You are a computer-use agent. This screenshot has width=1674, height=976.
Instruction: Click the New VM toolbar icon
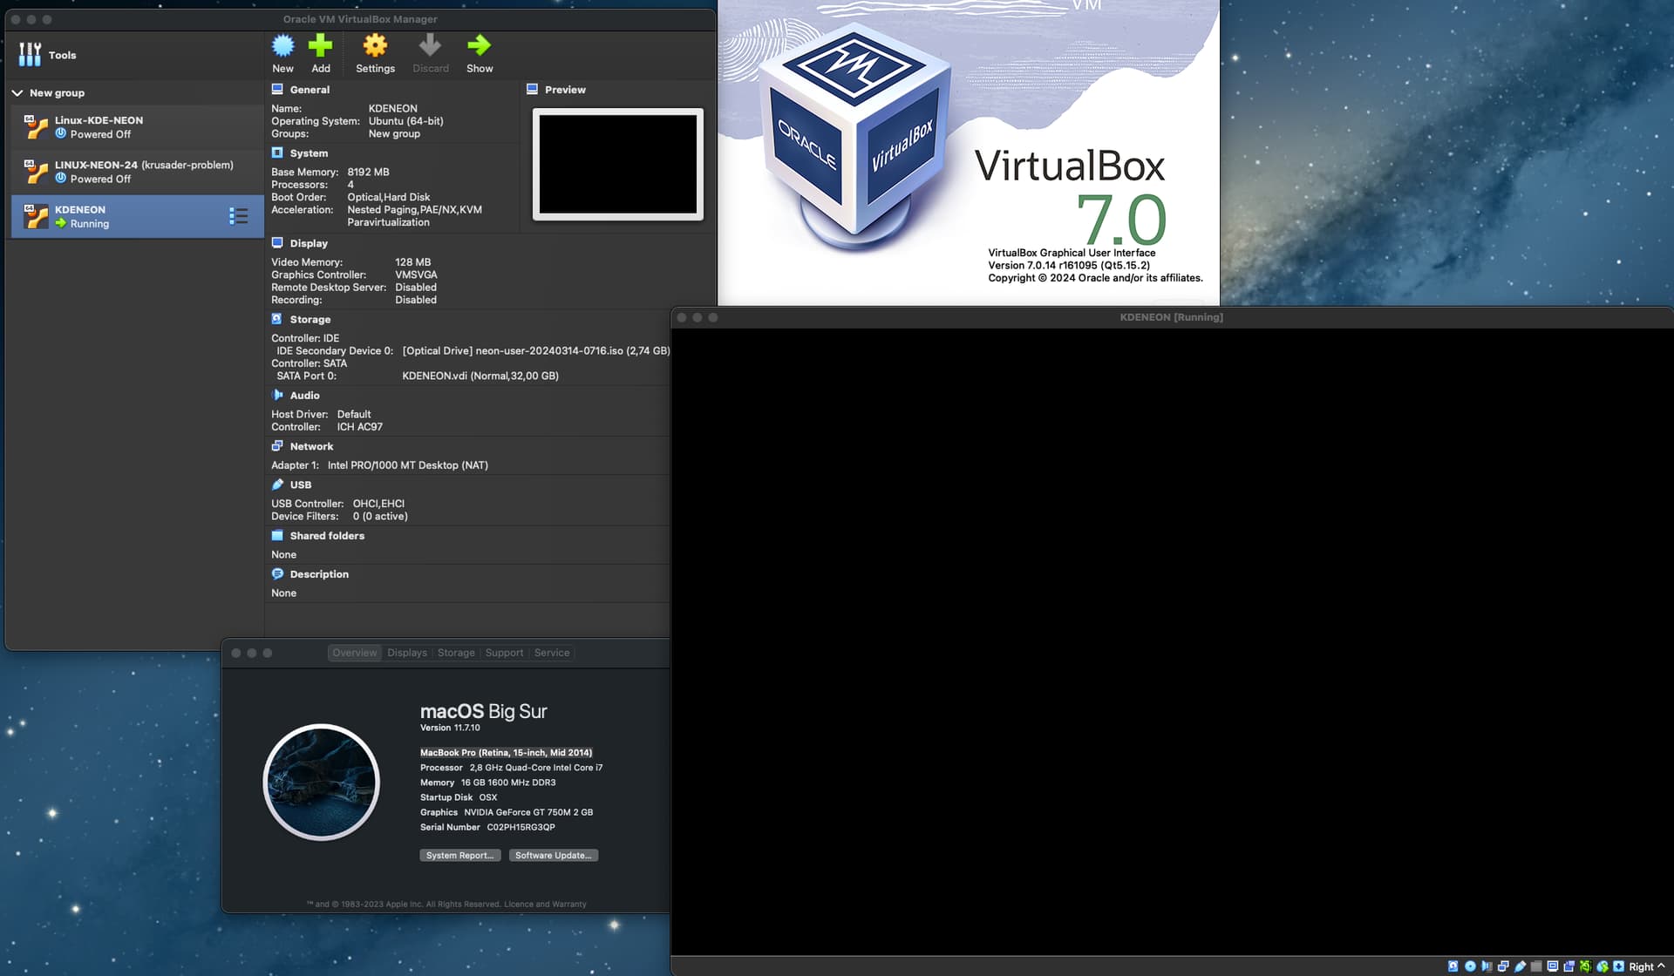282,46
